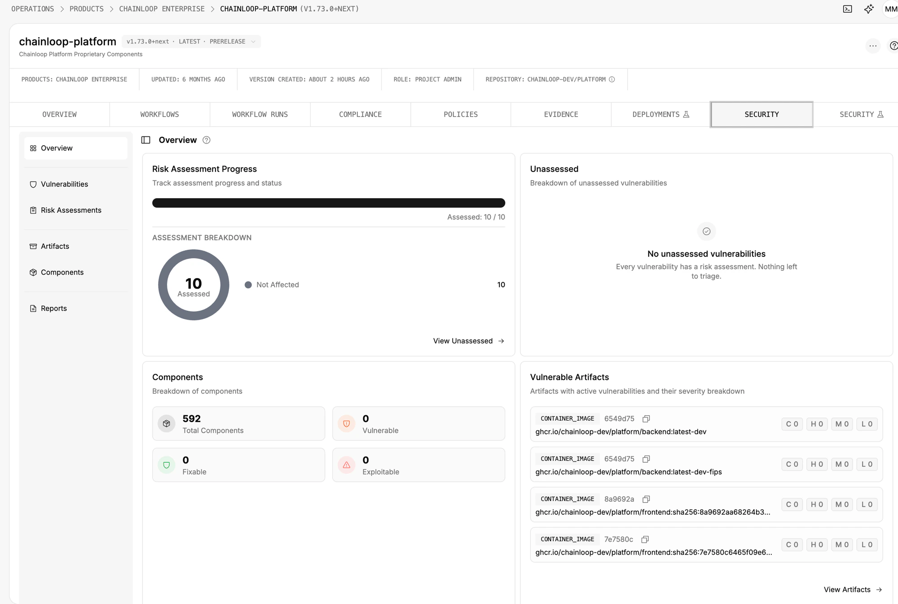This screenshot has width=898, height=604.
Task: Copy digest 8a9692a of frontend image
Action: tap(646, 499)
